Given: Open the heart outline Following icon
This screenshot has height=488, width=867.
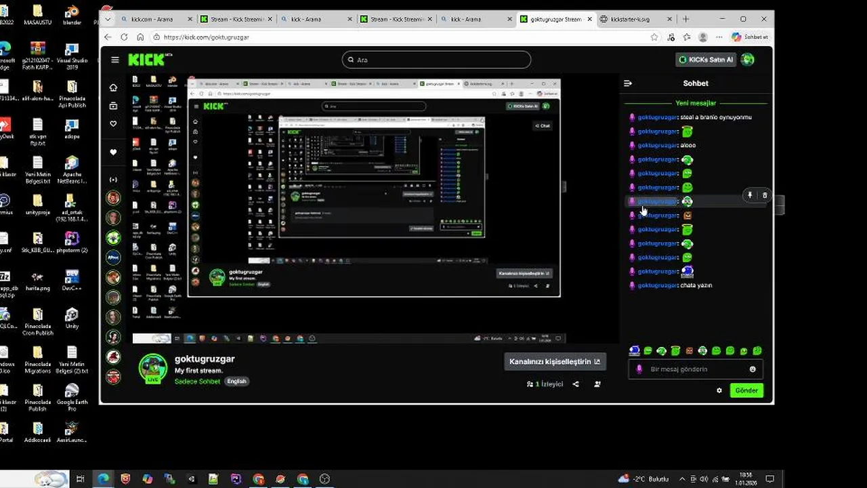Looking at the screenshot, I should 113,124.
